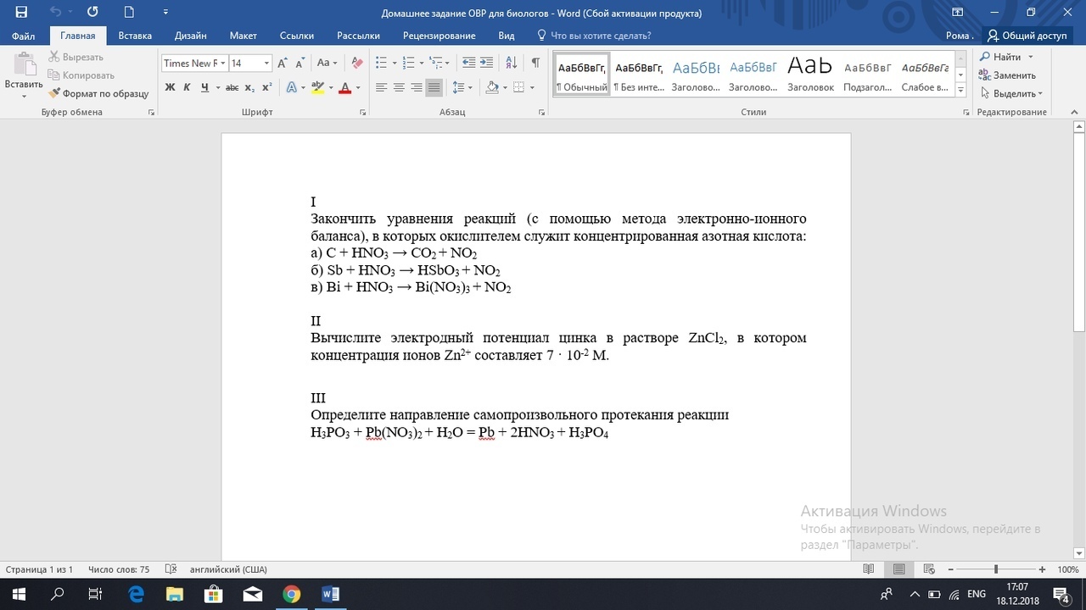The image size is (1086, 610).
Task: Click the zoom slider in the status bar
Action: click(x=996, y=569)
